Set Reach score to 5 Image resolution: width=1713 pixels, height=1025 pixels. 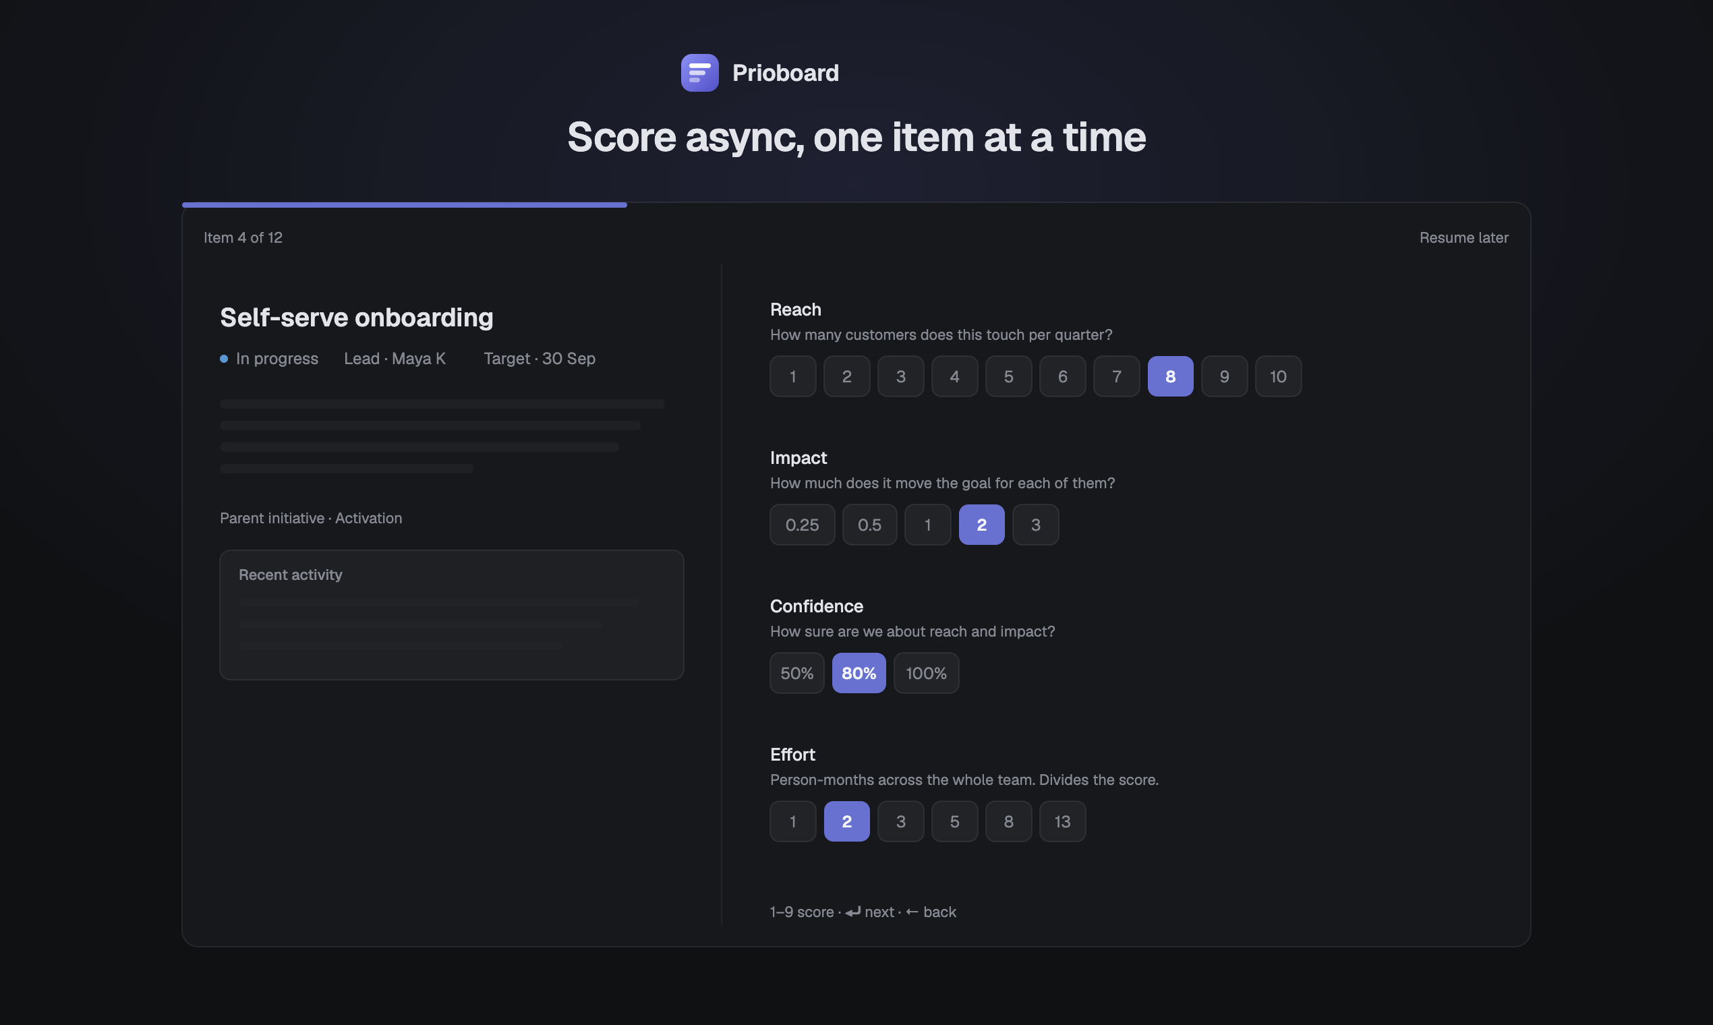(x=1008, y=376)
